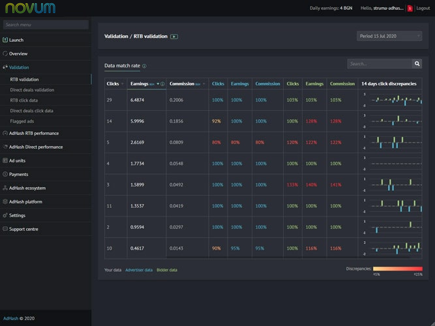Image resolution: width=435 pixels, height=326 pixels.
Task: Open Flagged ads submenu item
Action: point(22,121)
